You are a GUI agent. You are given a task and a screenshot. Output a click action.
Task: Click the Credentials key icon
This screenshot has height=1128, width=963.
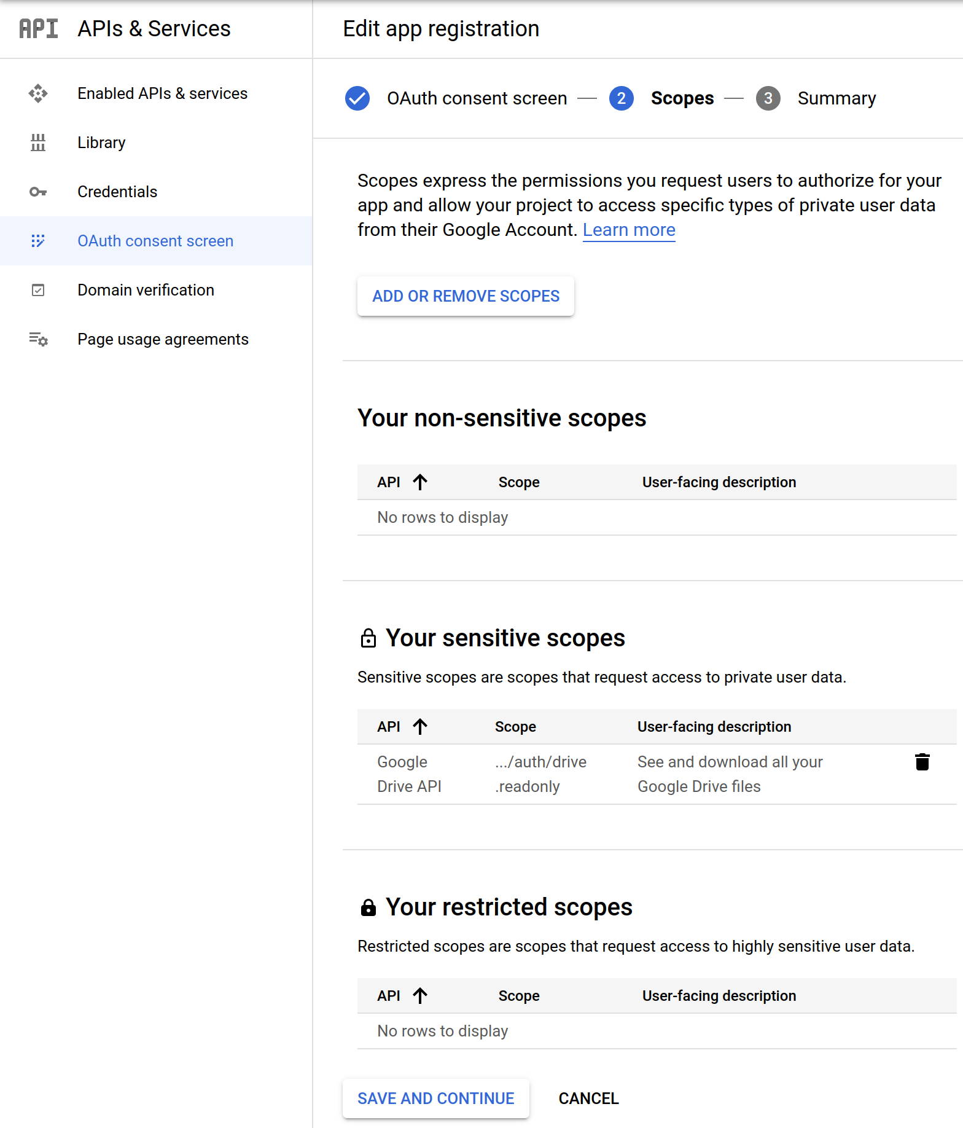(38, 192)
